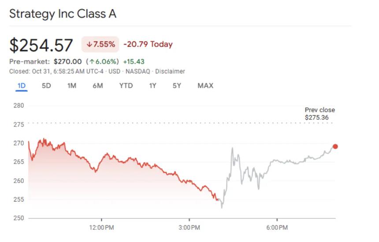Switch chart to 1Y view
The image size is (379, 242).
click(x=152, y=86)
